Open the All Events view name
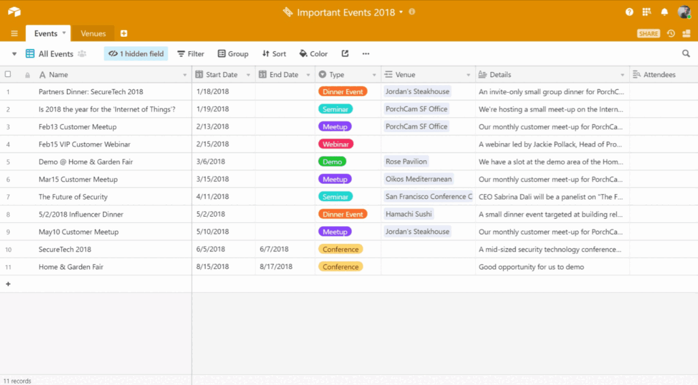Screen dimensions: 698x385 point(56,54)
